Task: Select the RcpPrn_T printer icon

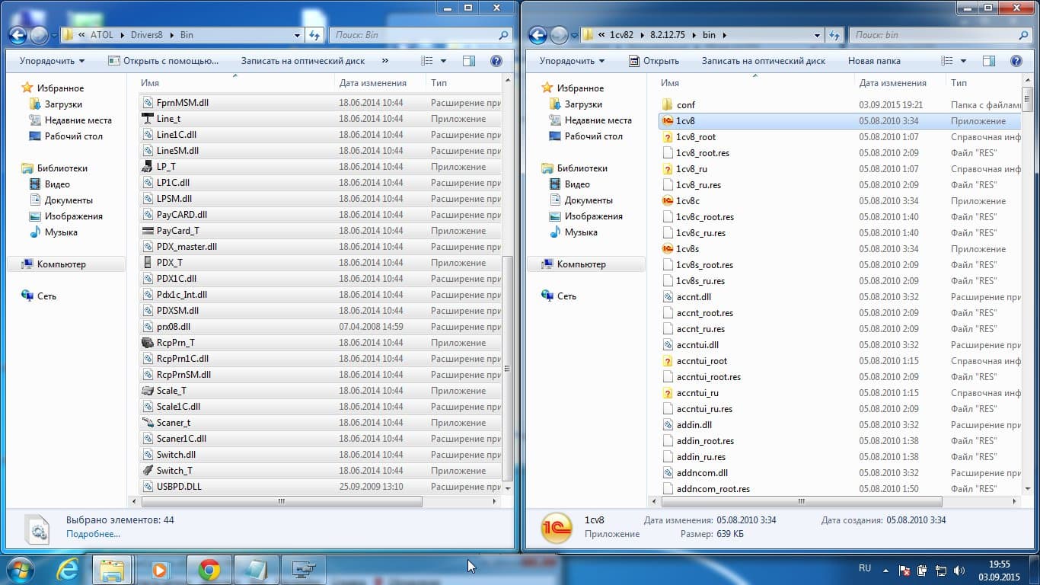Action: pyautogui.click(x=148, y=343)
